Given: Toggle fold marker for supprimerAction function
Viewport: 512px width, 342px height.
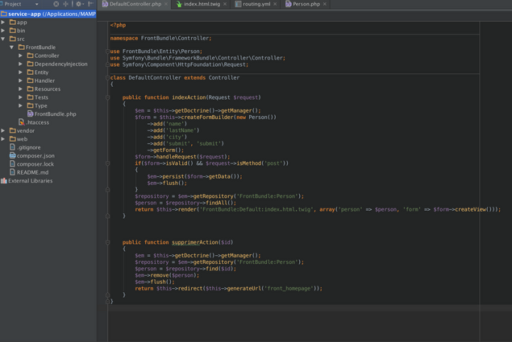Looking at the screenshot, I should tap(108, 242).
